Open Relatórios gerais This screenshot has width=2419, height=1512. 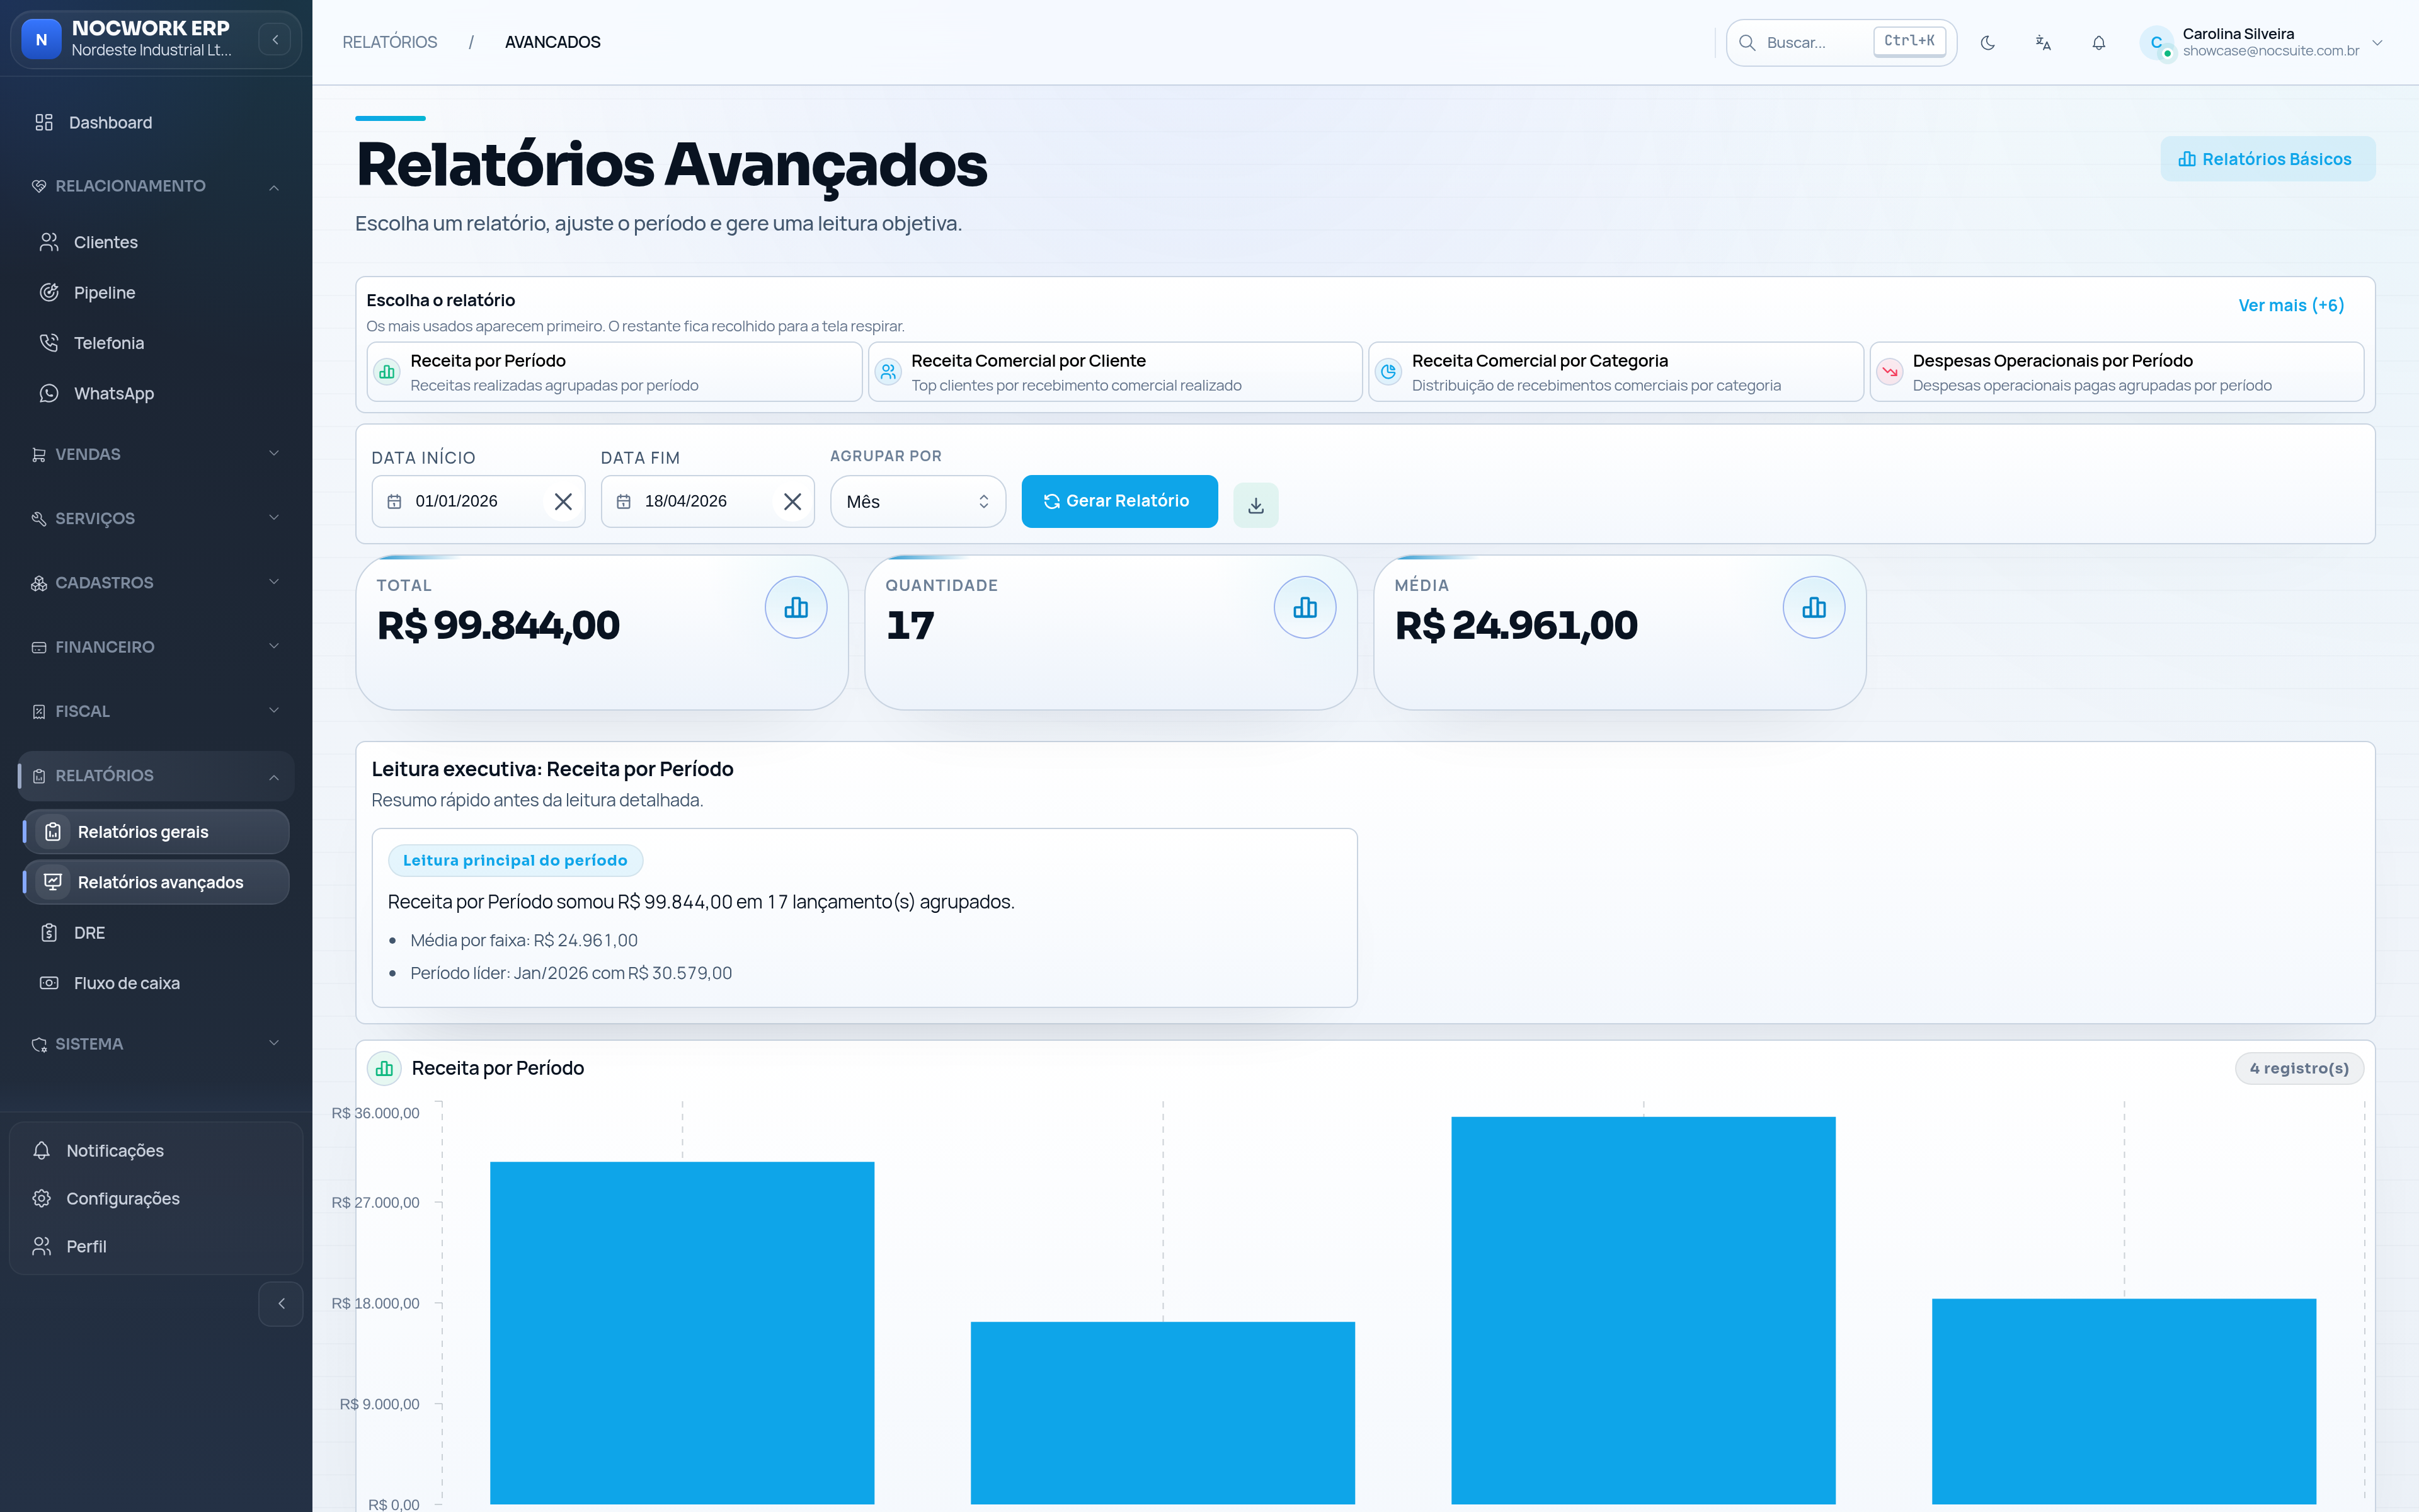click(156, 832)
